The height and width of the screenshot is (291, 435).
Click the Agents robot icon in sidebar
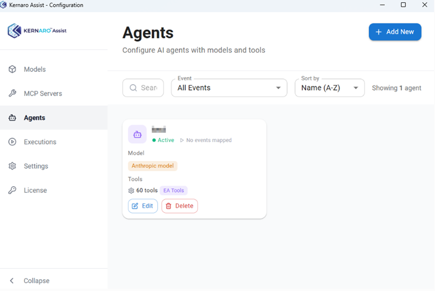[x=12, y=118]
